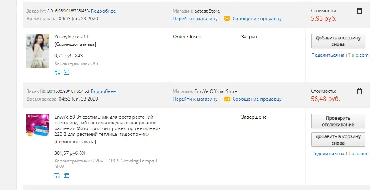Go to EnwYe store via Перейти к магазину
The height and width of the screenshot is (190, 376).
coord(195,99)
